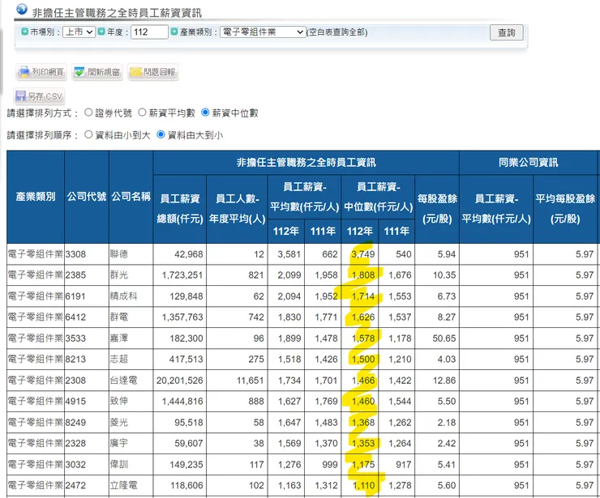The image size is (600, 498).
Task: Select the 薪資平均數 sort radio button
Action: pyautogui.click(x=142, y=113)
